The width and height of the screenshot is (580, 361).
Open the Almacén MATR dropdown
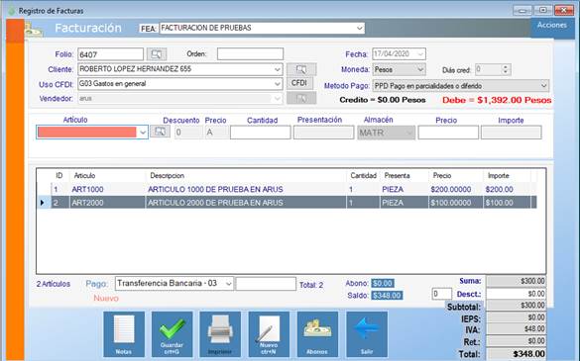pos(409,133)
